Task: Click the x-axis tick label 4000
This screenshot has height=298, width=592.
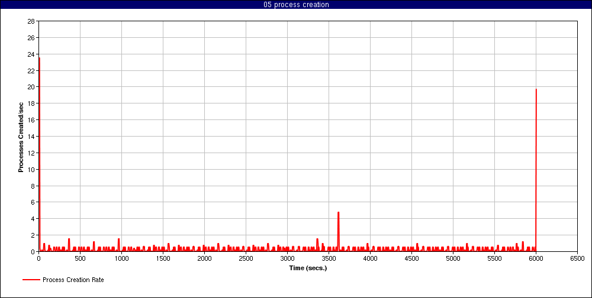Action: 370,258
